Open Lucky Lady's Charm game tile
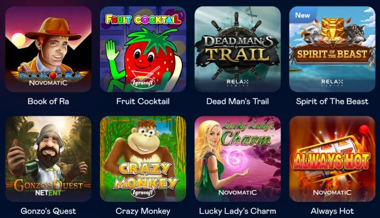Viewport: 380px width, 218px height. click(x=238, y=159)
